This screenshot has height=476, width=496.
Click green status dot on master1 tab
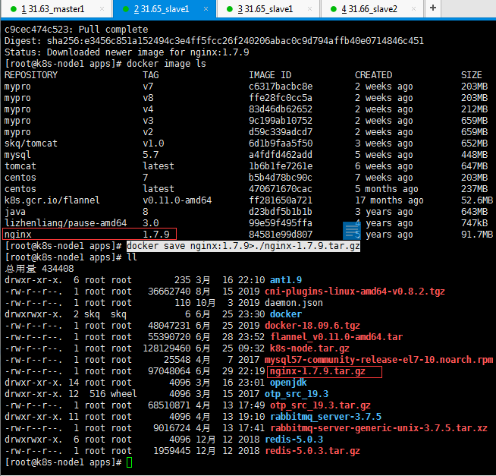pos(14,9)
